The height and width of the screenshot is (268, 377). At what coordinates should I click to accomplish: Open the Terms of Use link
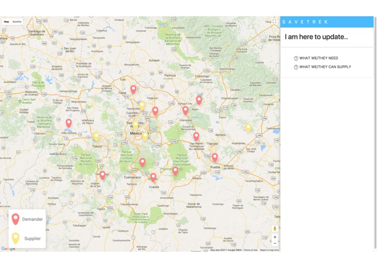[x=251, y=250]
